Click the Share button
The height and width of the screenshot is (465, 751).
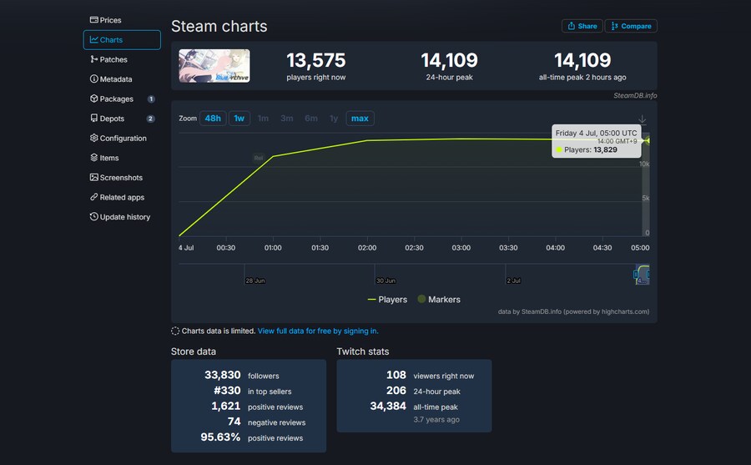pyautogui.click(x=582, y=26)
